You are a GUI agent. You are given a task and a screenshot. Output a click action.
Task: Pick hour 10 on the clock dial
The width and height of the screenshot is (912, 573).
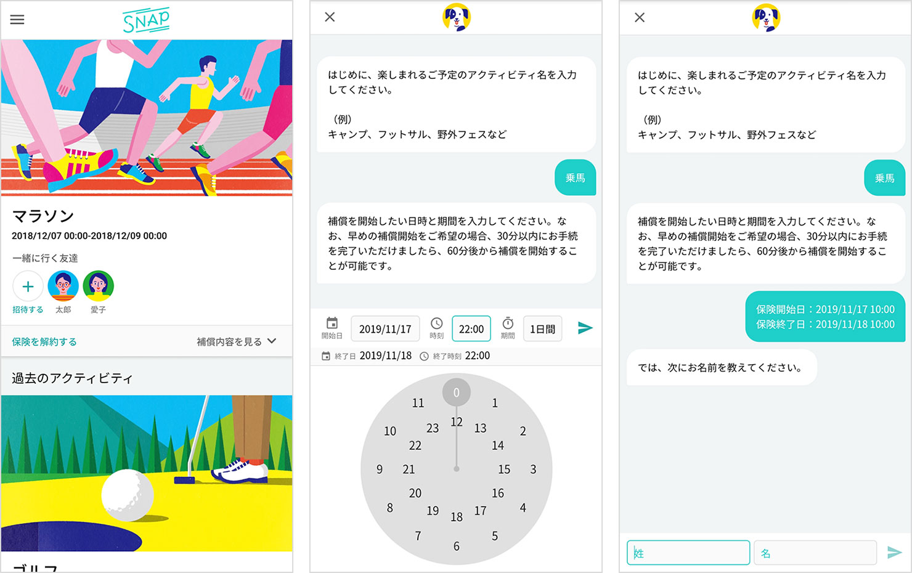[390, 431]
